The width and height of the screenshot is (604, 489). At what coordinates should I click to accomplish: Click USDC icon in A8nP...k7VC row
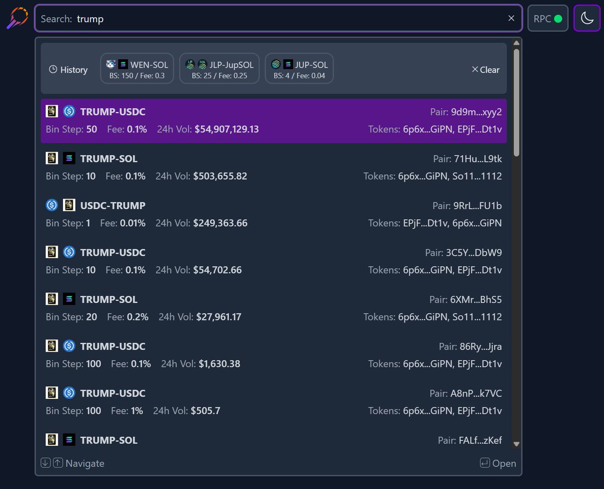[x=69, y=392]
